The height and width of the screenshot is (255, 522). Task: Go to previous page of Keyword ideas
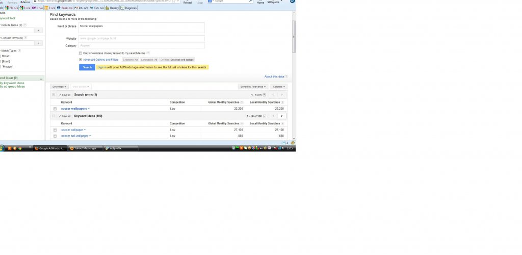pyautogui.click(x=273, y=116)
